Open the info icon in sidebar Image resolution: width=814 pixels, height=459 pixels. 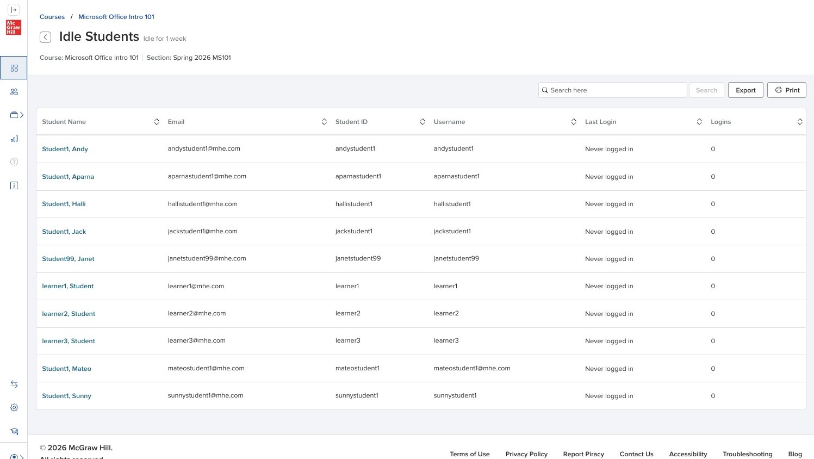14,185
